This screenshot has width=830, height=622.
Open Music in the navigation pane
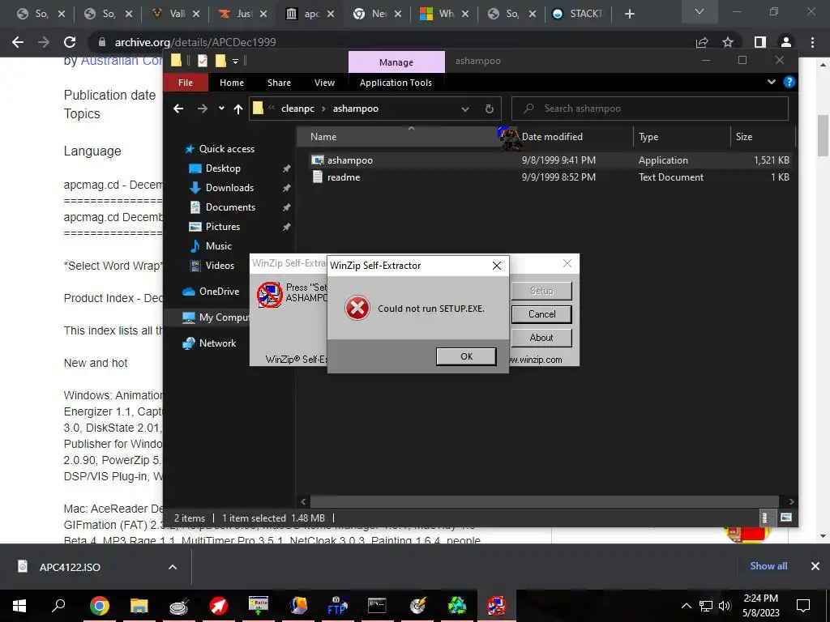pos(218,246)
